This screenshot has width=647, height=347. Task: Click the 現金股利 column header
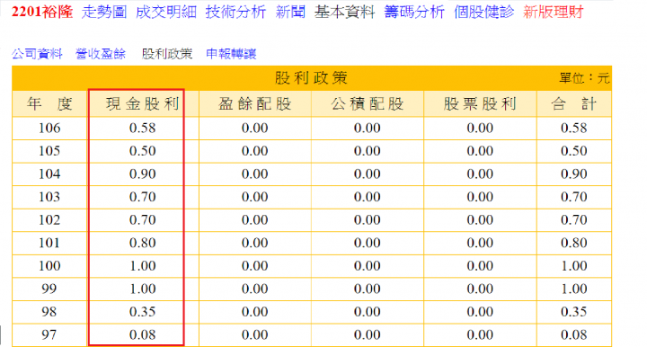(x=143, y=104)
